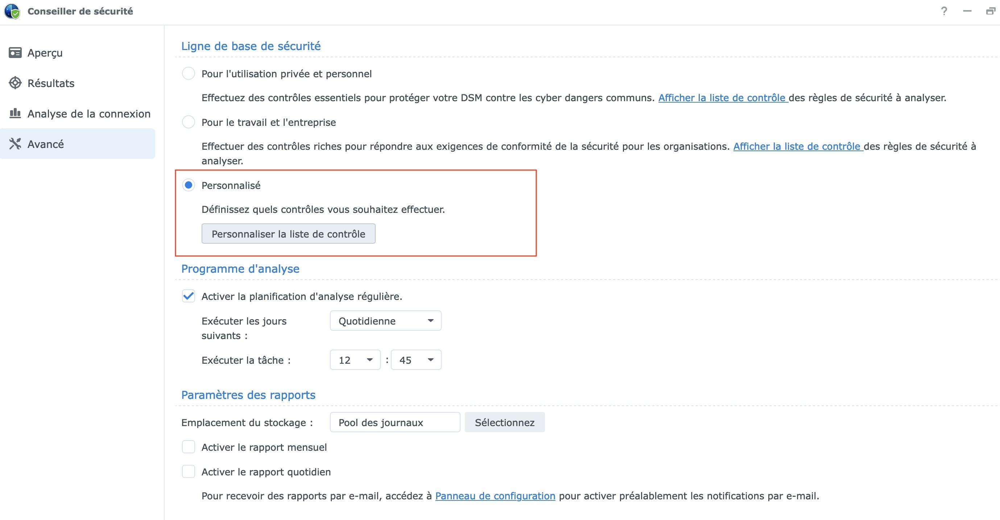This screenshot has height=520, width=1000.
Task: Click the Pool des journaux storage field
Action: [394, 422]
